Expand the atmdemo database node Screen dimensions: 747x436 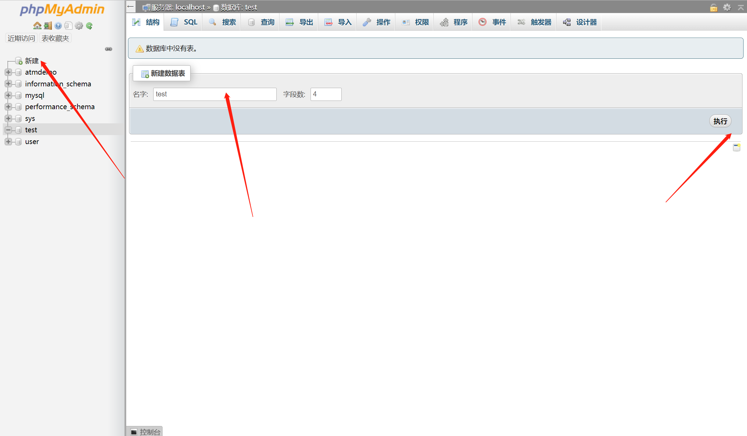(x=8, y=72)
